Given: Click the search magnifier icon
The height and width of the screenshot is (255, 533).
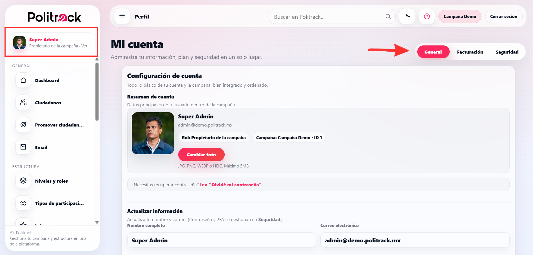Looking at the screenshot, I should pos(388,17).
